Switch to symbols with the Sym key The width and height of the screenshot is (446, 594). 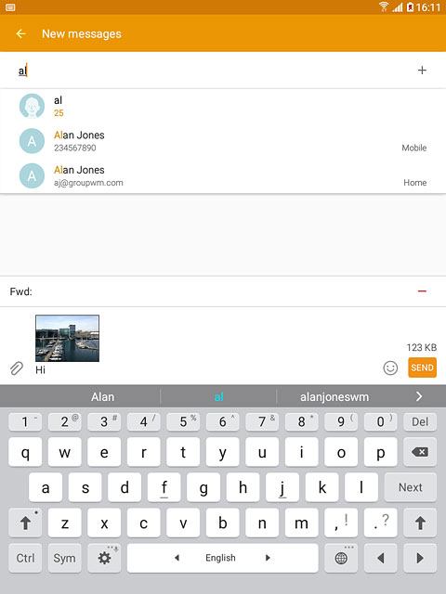pos(64,558)
